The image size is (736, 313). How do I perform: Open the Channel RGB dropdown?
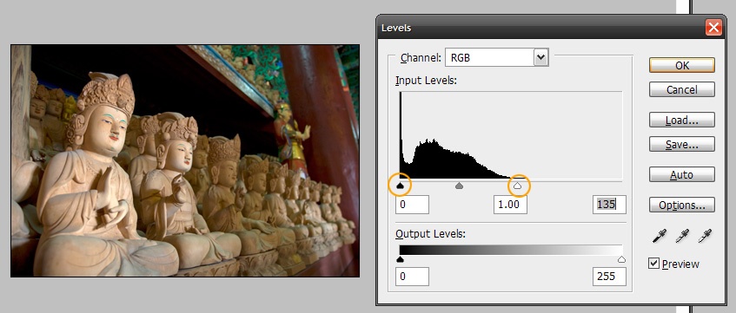click(497, 57)
